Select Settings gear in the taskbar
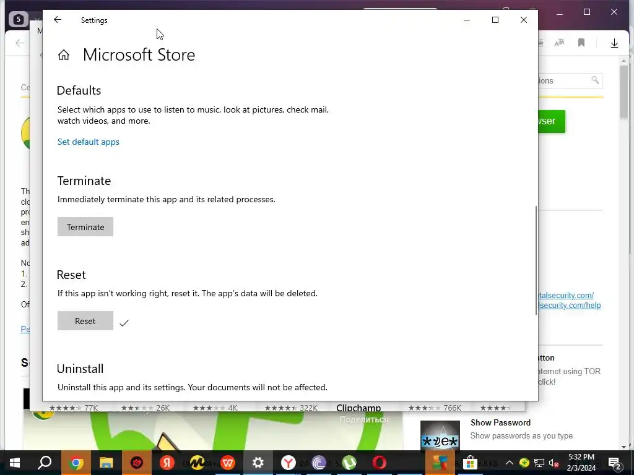Image resolution: width=634 pixels, height=475 pixels. 258,463
